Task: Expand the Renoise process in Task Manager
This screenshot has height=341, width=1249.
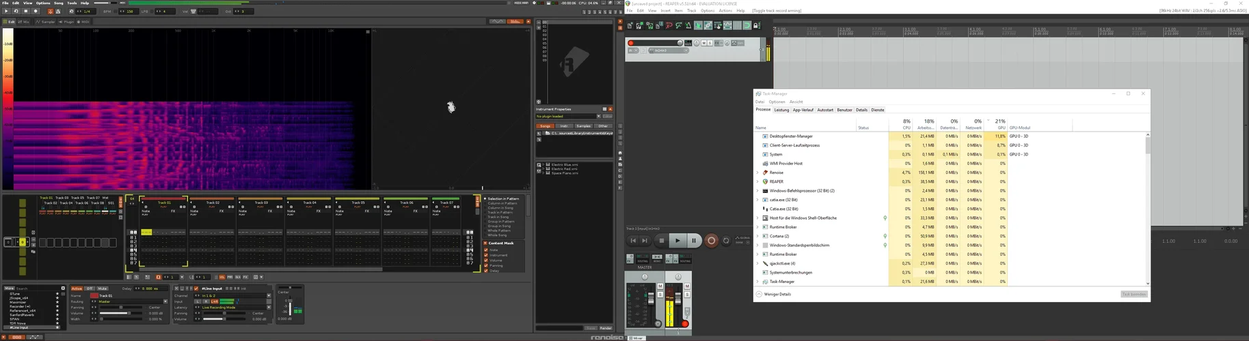Action: [x=757, y=173]
